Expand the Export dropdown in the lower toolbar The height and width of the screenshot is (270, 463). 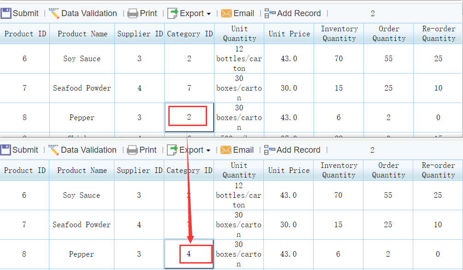[x=208, y=150]
